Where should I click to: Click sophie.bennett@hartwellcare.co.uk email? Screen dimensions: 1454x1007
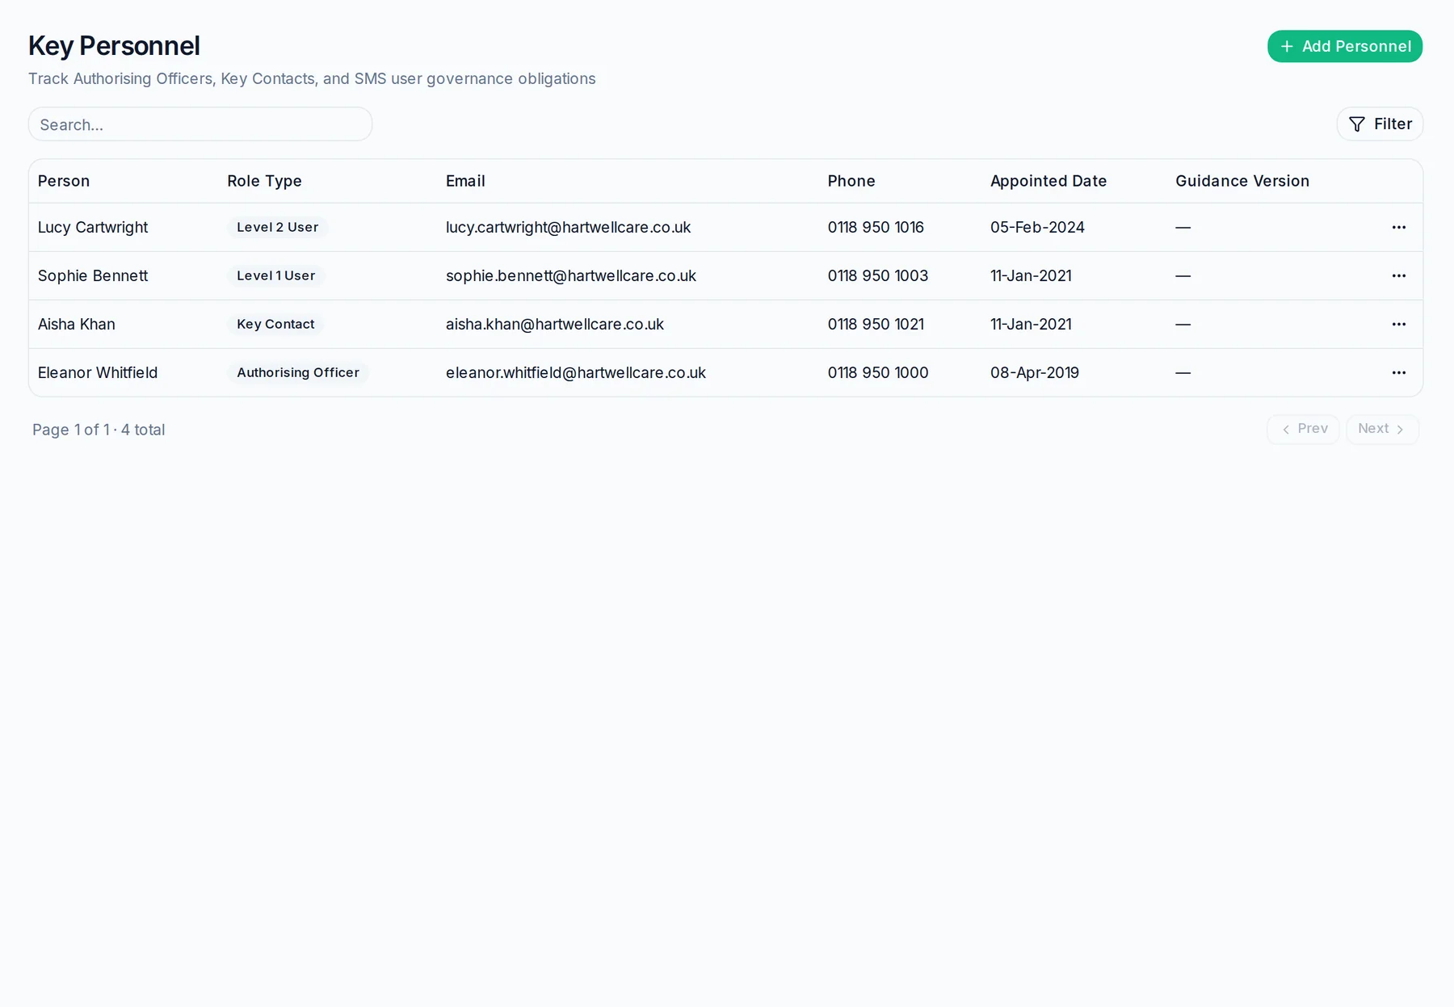pos(571,276)
